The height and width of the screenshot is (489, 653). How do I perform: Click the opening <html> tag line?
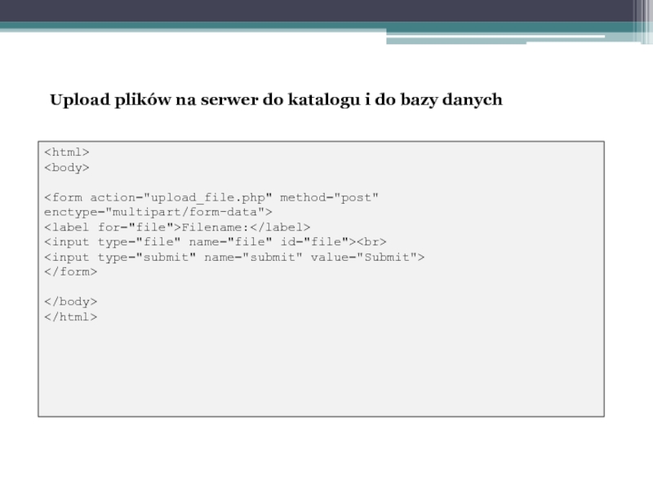point(67,152)
